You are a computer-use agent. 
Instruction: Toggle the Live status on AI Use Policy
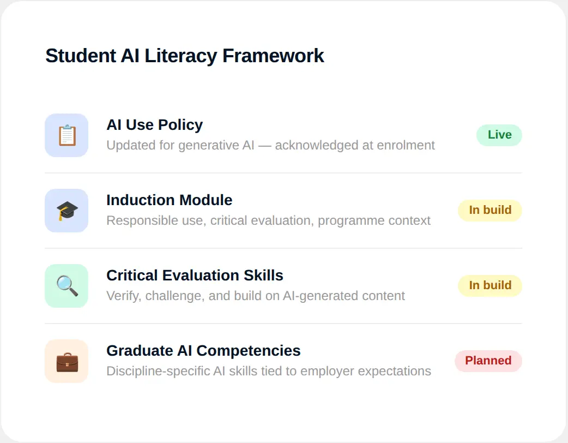click(499, 135)
